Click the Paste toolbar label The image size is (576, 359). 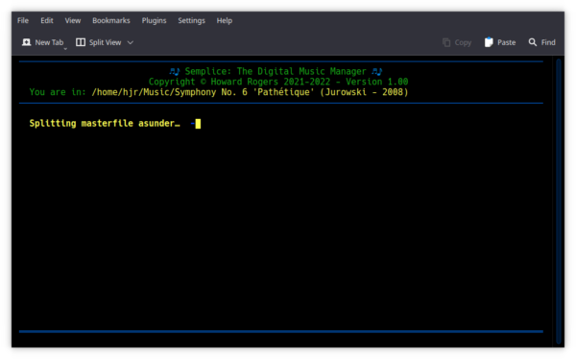(x=506, y=42)
